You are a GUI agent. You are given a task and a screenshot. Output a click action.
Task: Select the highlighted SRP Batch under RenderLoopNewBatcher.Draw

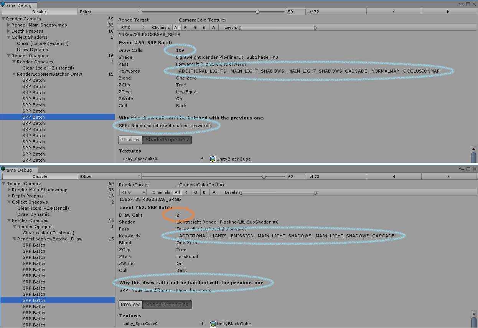(x=33, y=117)
